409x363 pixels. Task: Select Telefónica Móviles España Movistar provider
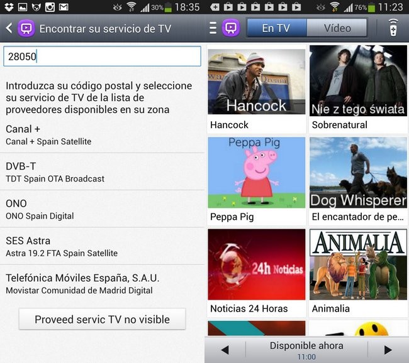102,284
